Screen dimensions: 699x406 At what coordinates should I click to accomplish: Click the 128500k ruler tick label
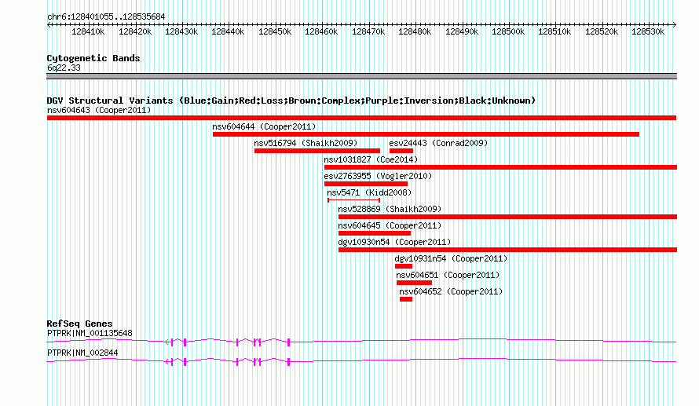point(508,31)
